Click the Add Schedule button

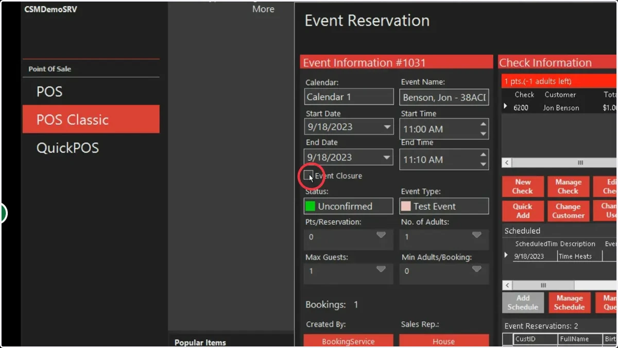click(523, 303)
